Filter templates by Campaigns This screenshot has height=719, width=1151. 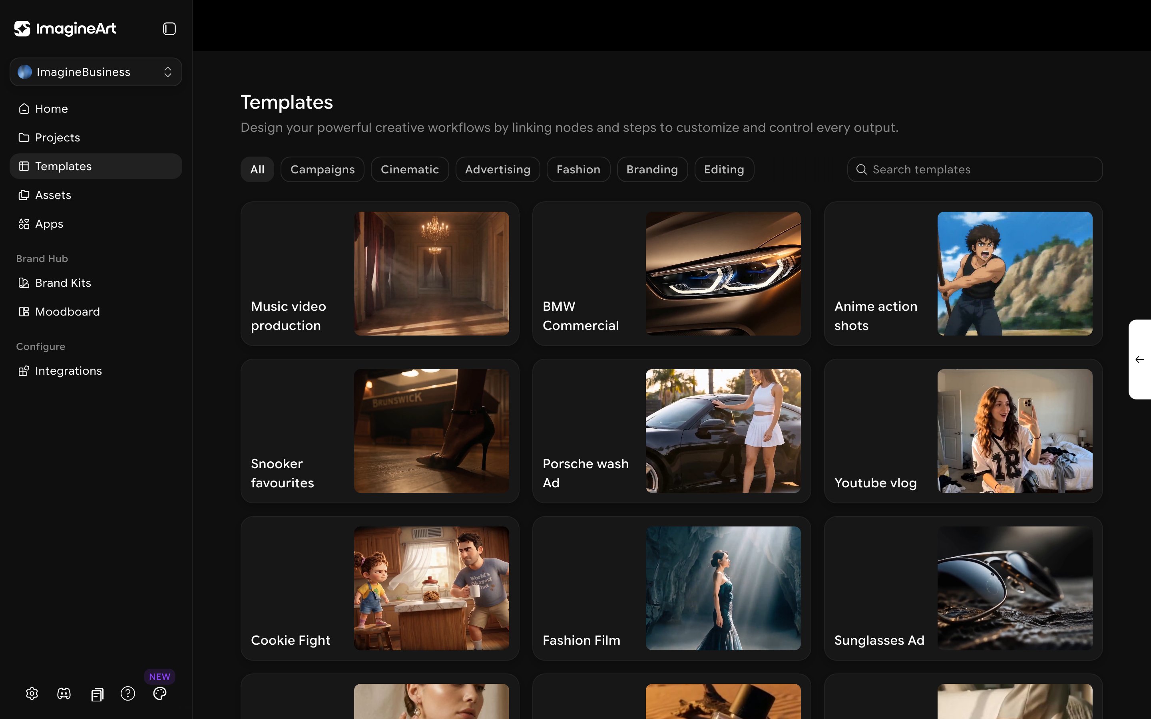[323, 169]
